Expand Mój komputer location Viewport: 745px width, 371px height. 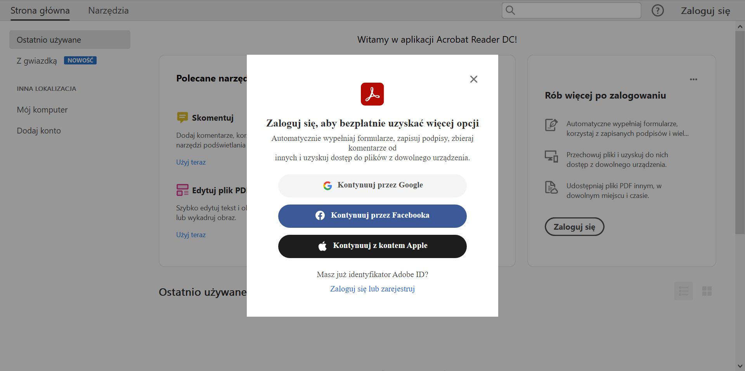pos(42,109)
